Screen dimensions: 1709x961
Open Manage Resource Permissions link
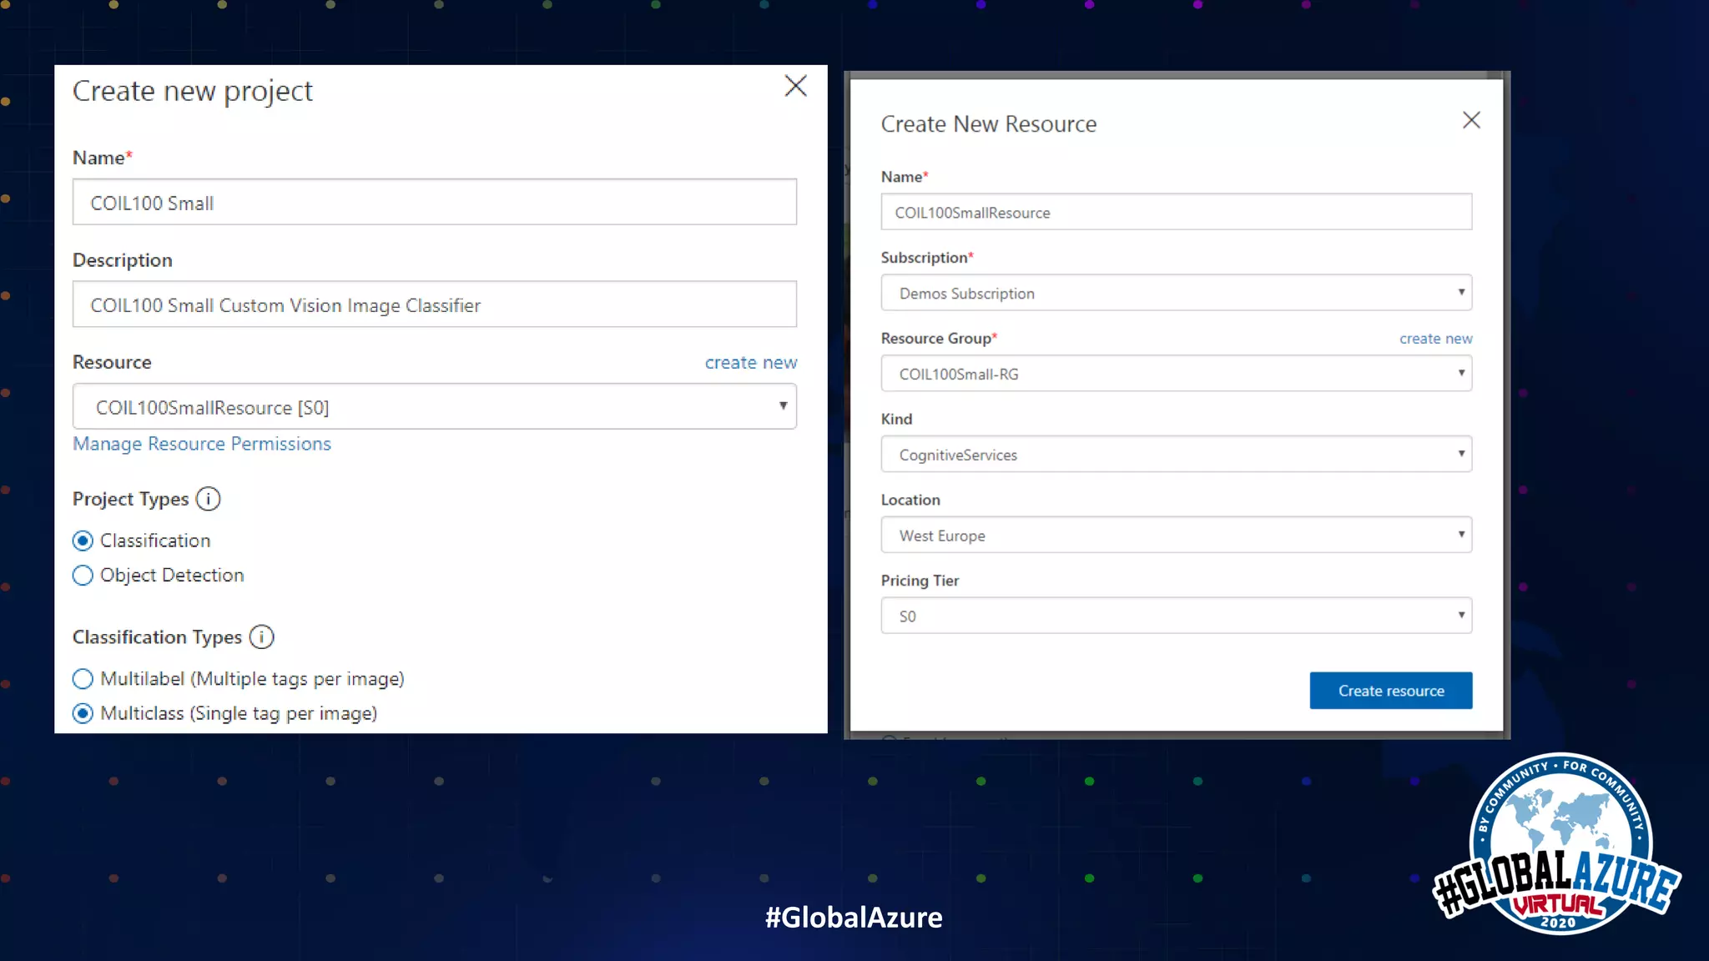pyautogui.click(x=202, y=444)
